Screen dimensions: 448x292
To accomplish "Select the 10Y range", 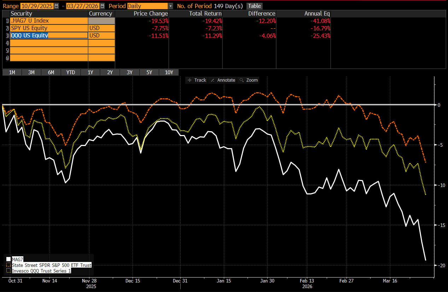I will tap(169, 72).
